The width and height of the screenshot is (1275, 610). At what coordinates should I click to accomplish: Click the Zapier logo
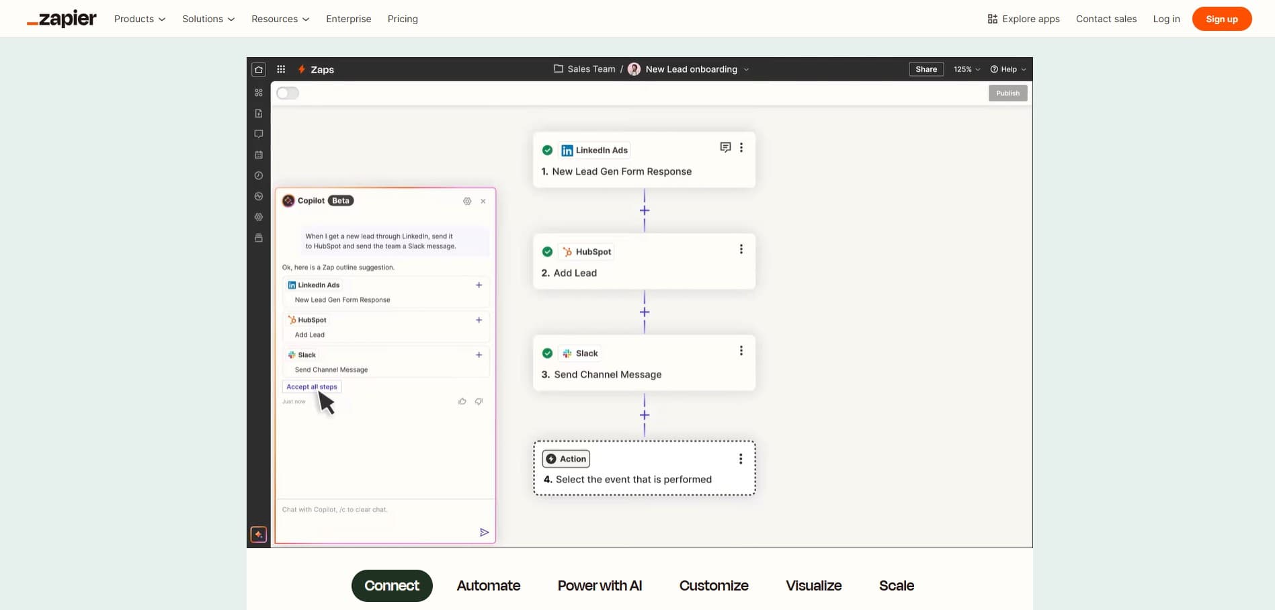(62, 19)
